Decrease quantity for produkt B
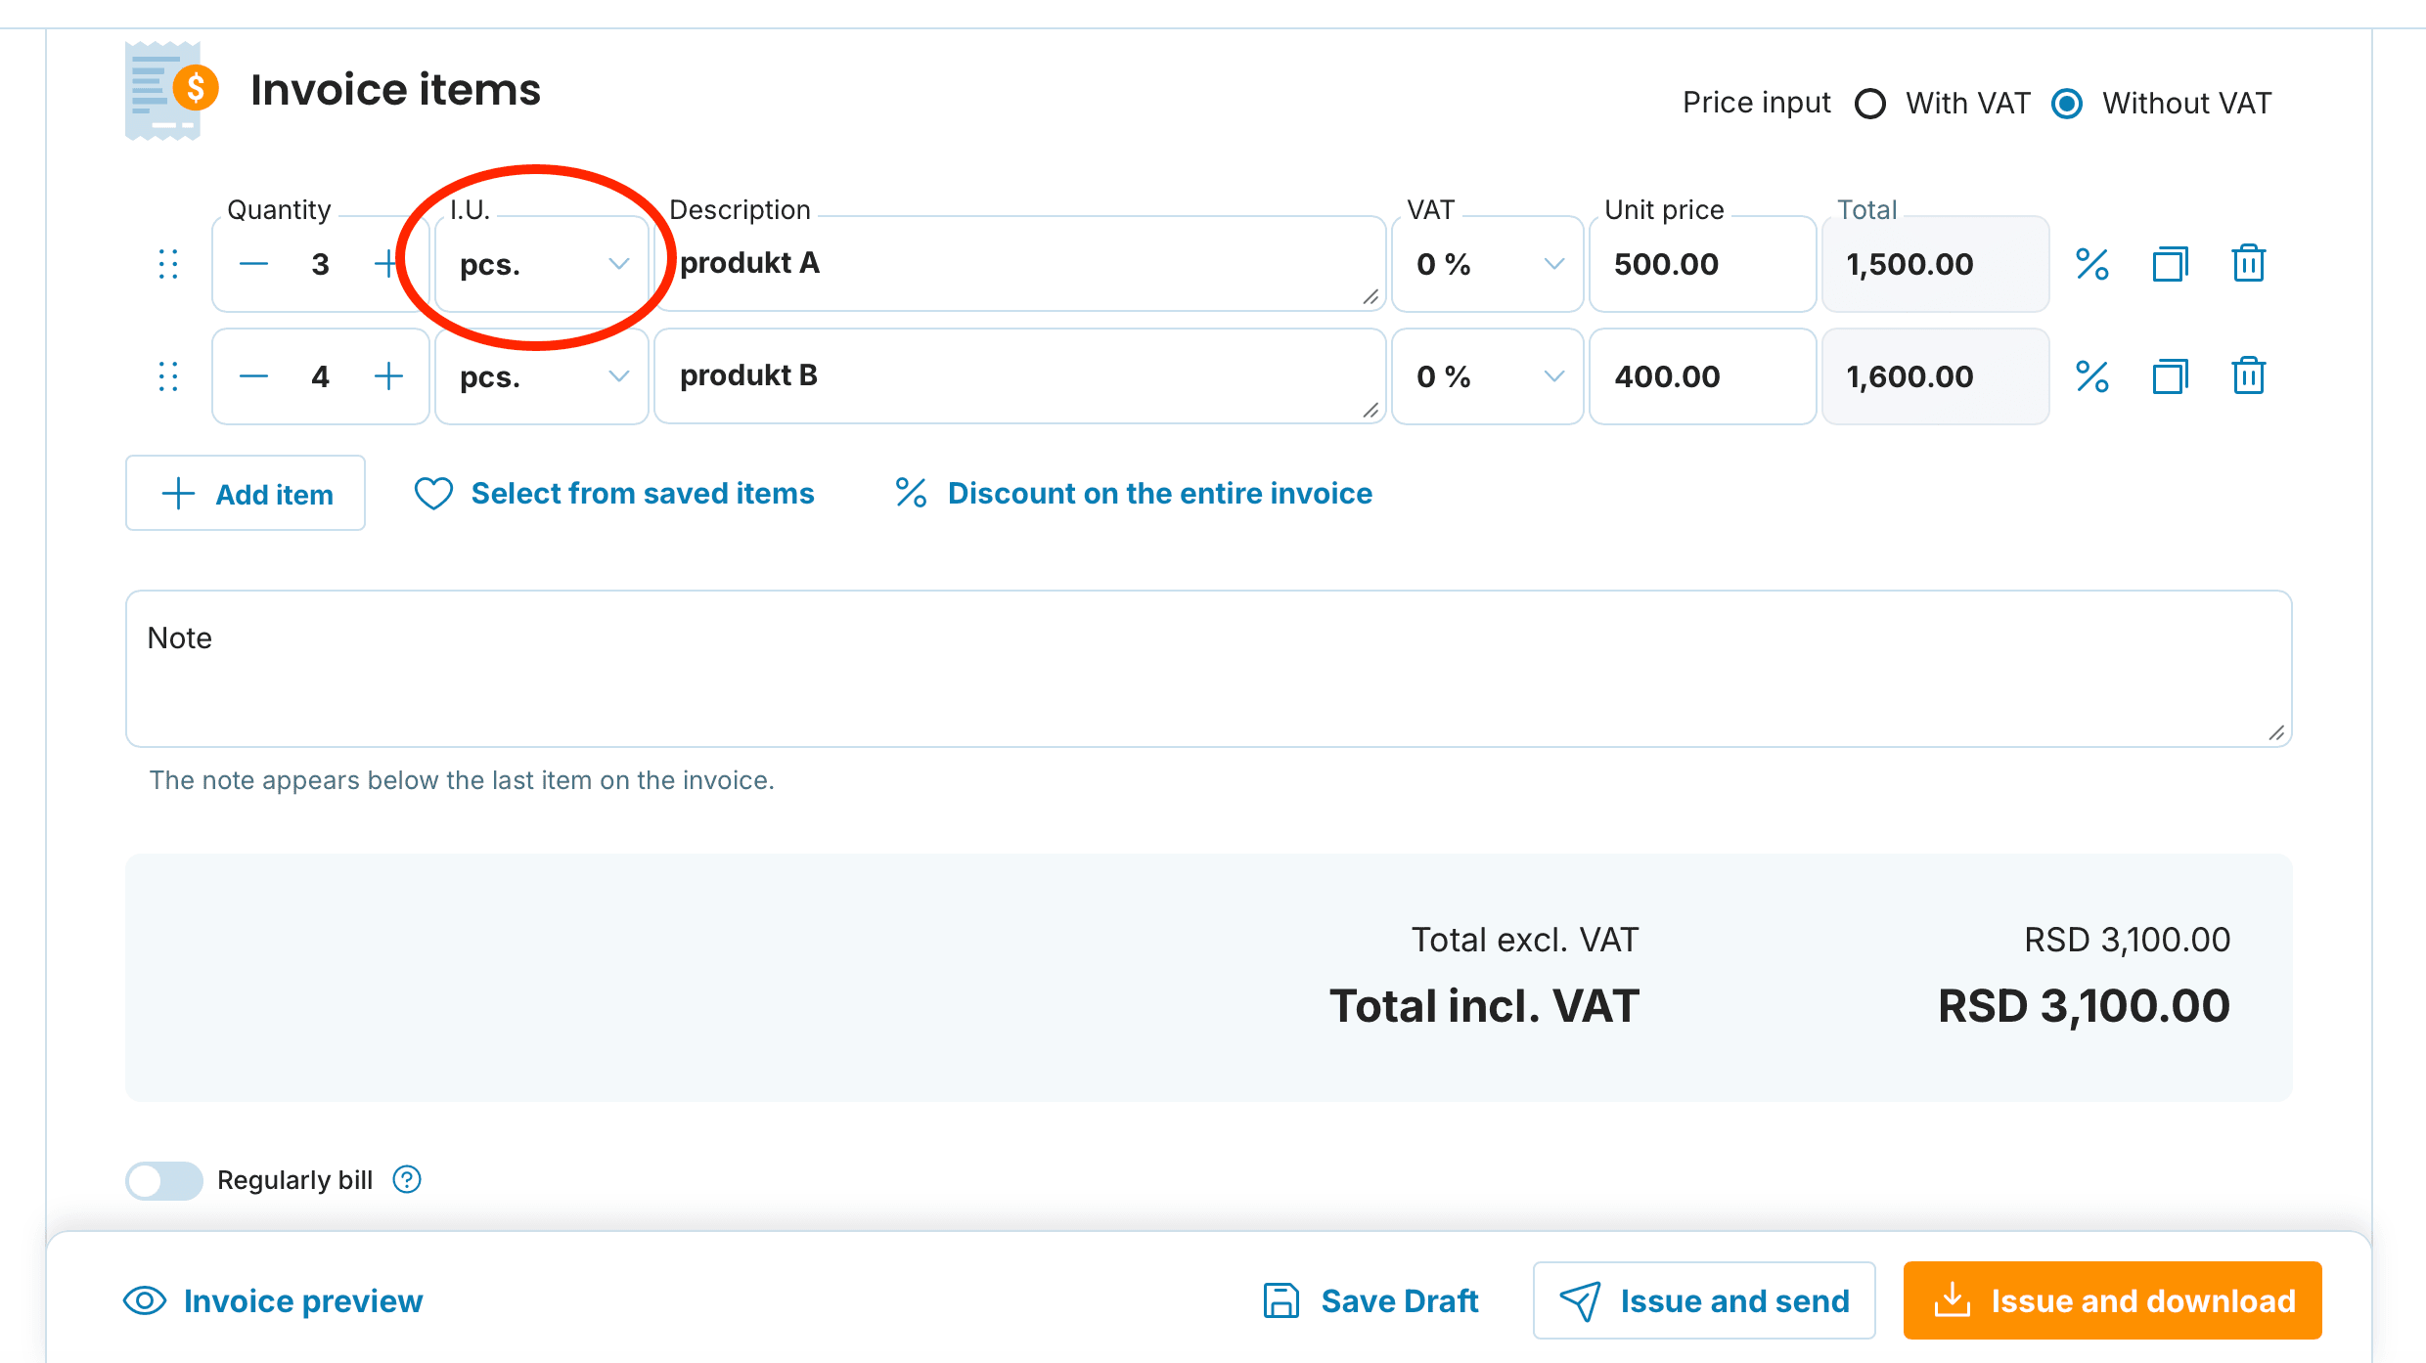Screen dimensions: 2426x1363 [253, 376]
